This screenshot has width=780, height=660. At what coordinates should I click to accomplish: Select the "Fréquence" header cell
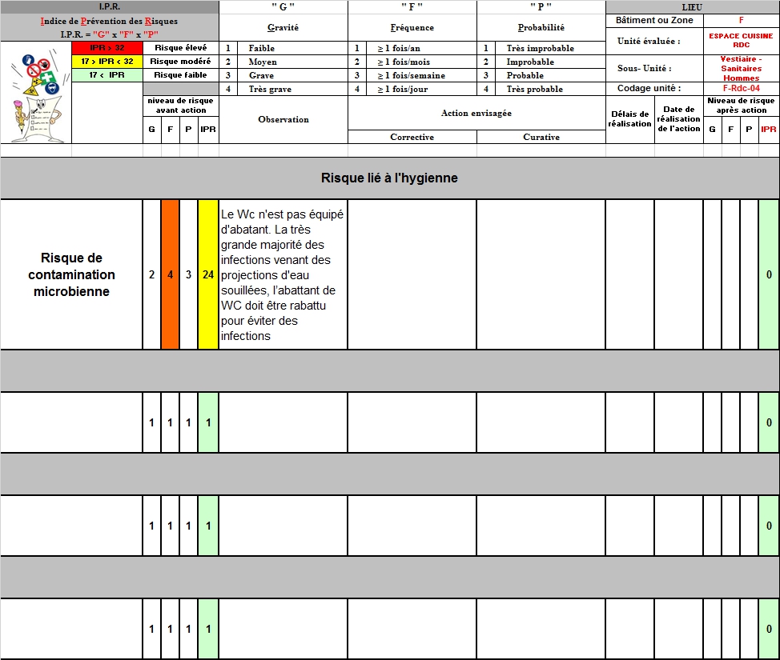[x=412, y=27]
